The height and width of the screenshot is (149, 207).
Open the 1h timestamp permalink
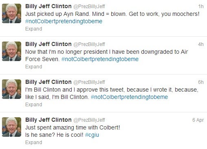pos(201,7)
